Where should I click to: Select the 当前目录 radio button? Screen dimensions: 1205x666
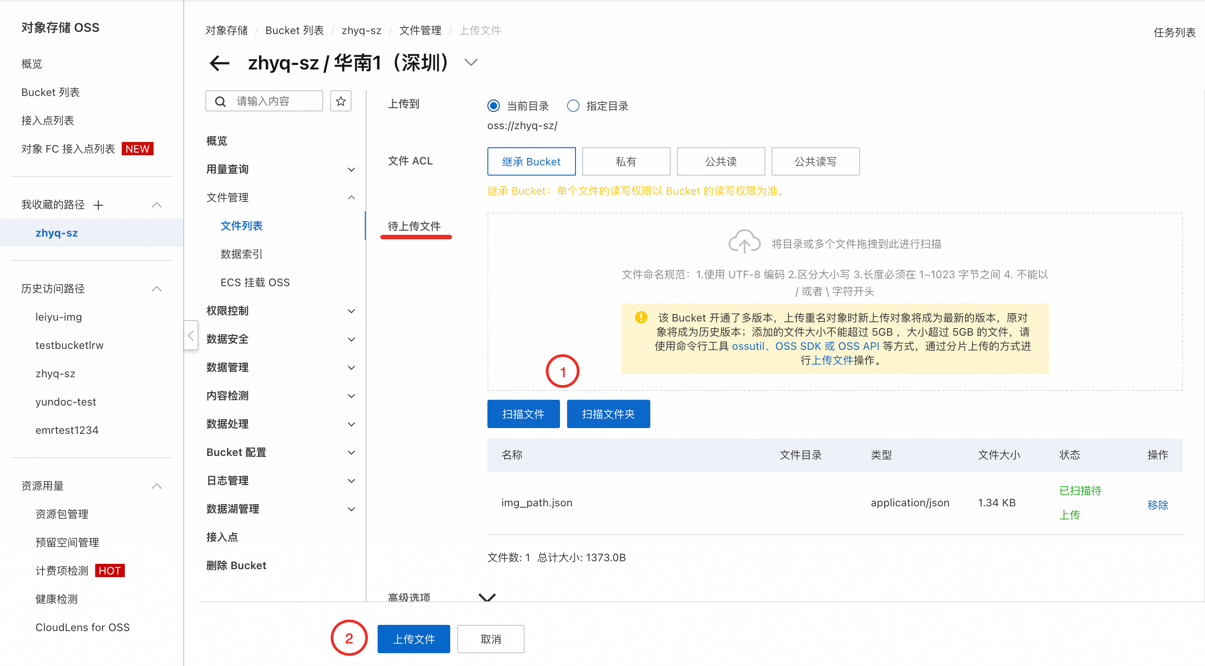pos(493,106)
